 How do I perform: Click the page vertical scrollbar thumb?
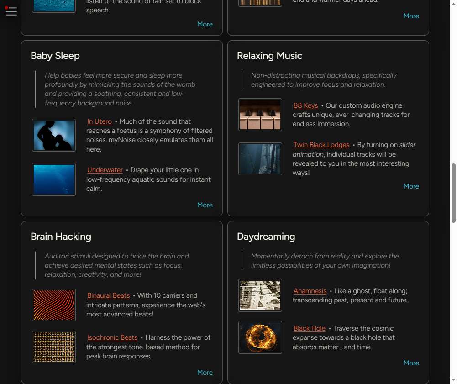click(453, 193)
